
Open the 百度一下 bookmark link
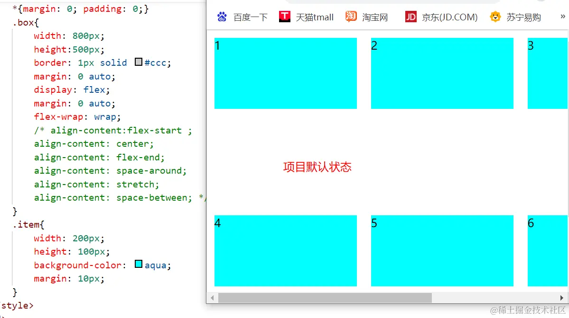coord(251,17)
